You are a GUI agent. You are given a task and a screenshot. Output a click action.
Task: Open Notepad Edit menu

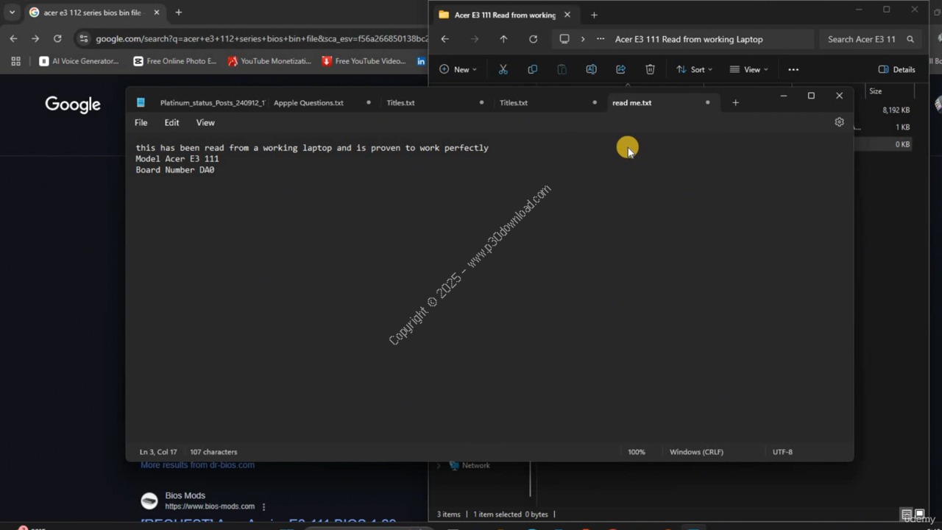coord(171,123)
